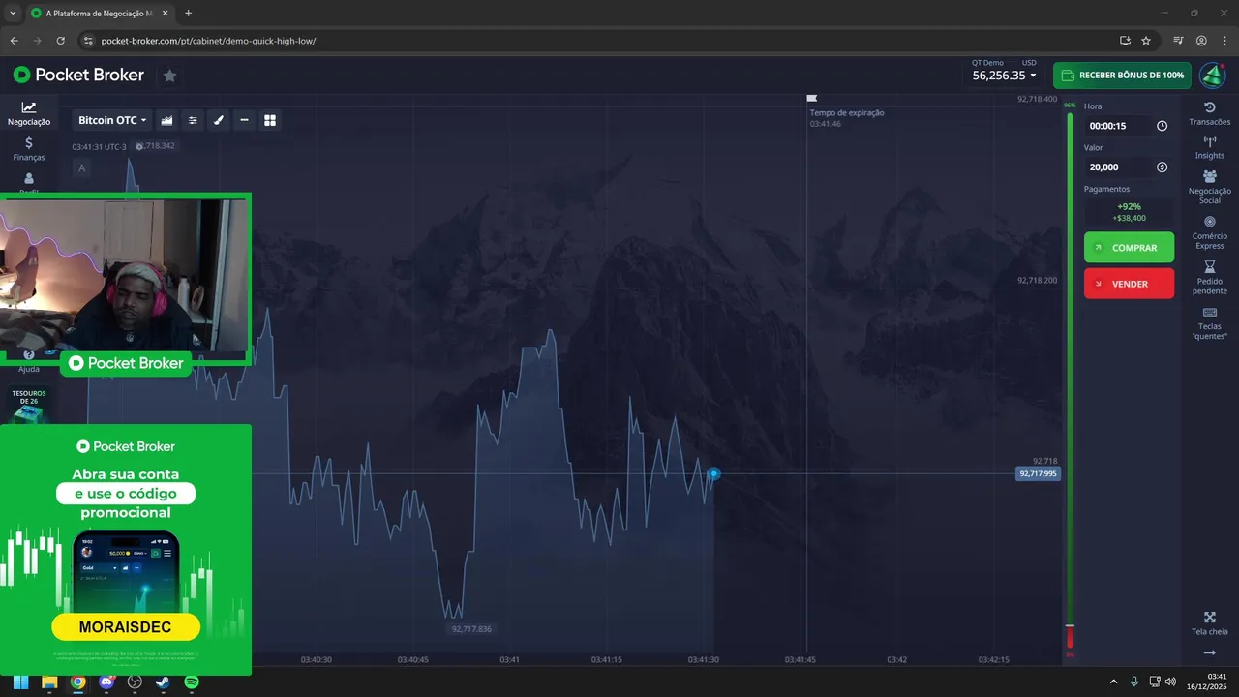Click the clock icon beside Hora
This screenshot has width=1239, height=697.
[x=1162, y=126]
